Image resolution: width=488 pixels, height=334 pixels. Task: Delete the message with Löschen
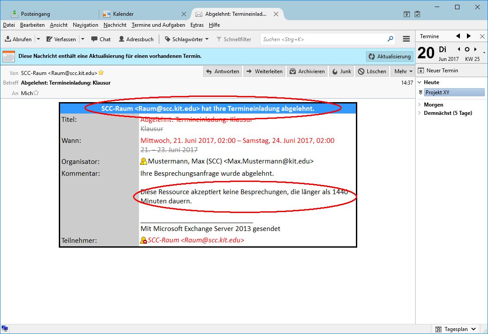point(372,71)
